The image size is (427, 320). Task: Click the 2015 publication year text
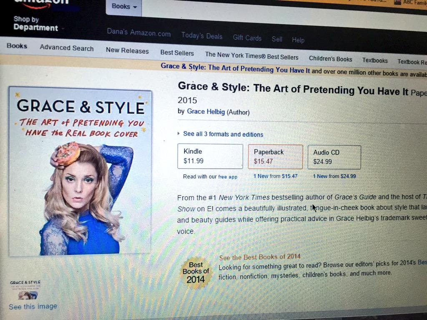coord(187,100)
